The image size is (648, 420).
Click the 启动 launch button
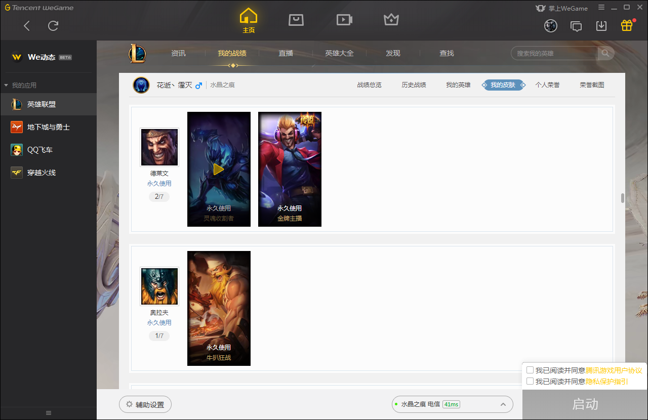(x=585, y=404)
